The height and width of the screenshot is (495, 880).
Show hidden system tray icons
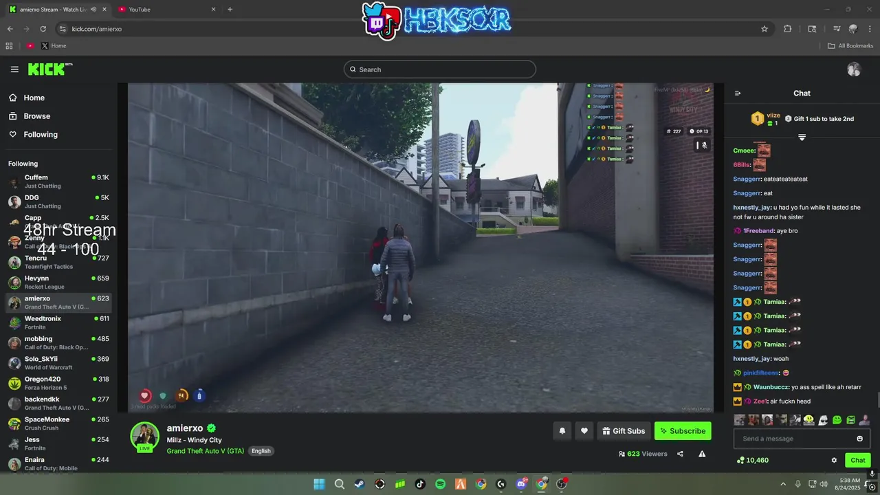coord(783,484)
